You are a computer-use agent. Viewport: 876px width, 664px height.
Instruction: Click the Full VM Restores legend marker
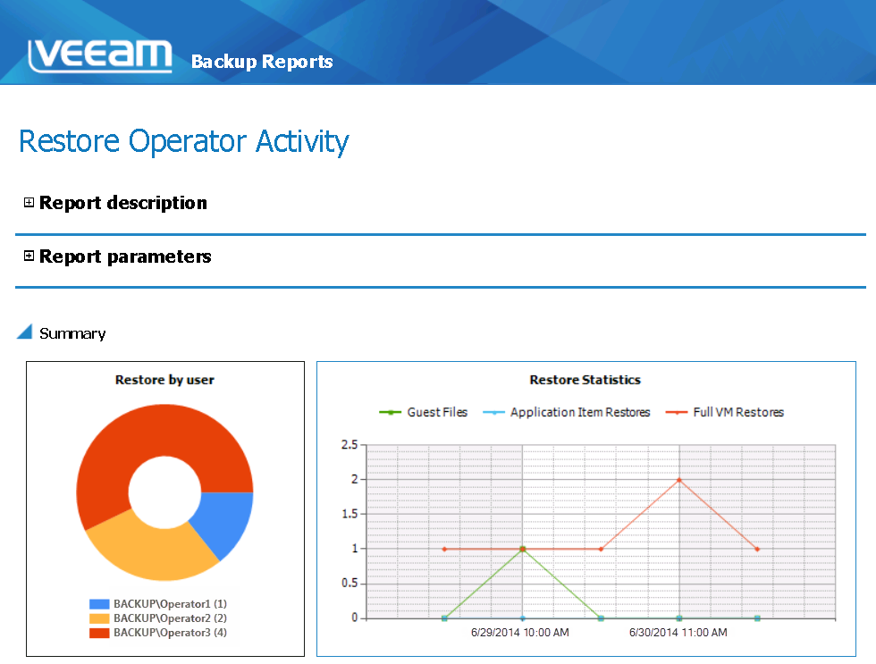(x=677, y=412)
